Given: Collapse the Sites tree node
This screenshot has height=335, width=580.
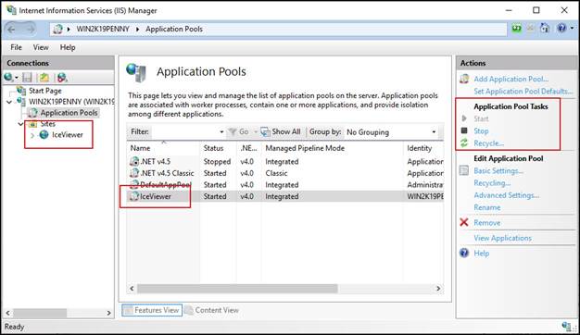Looking at the screenshot, I should click(x=21, y=124).
